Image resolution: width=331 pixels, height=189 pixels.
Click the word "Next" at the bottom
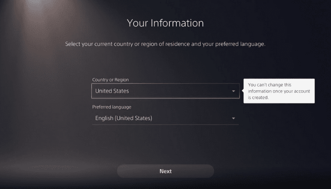[x=165, y=171]
